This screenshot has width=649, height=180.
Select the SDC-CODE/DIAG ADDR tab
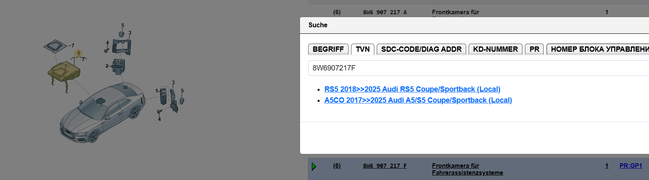421,49
